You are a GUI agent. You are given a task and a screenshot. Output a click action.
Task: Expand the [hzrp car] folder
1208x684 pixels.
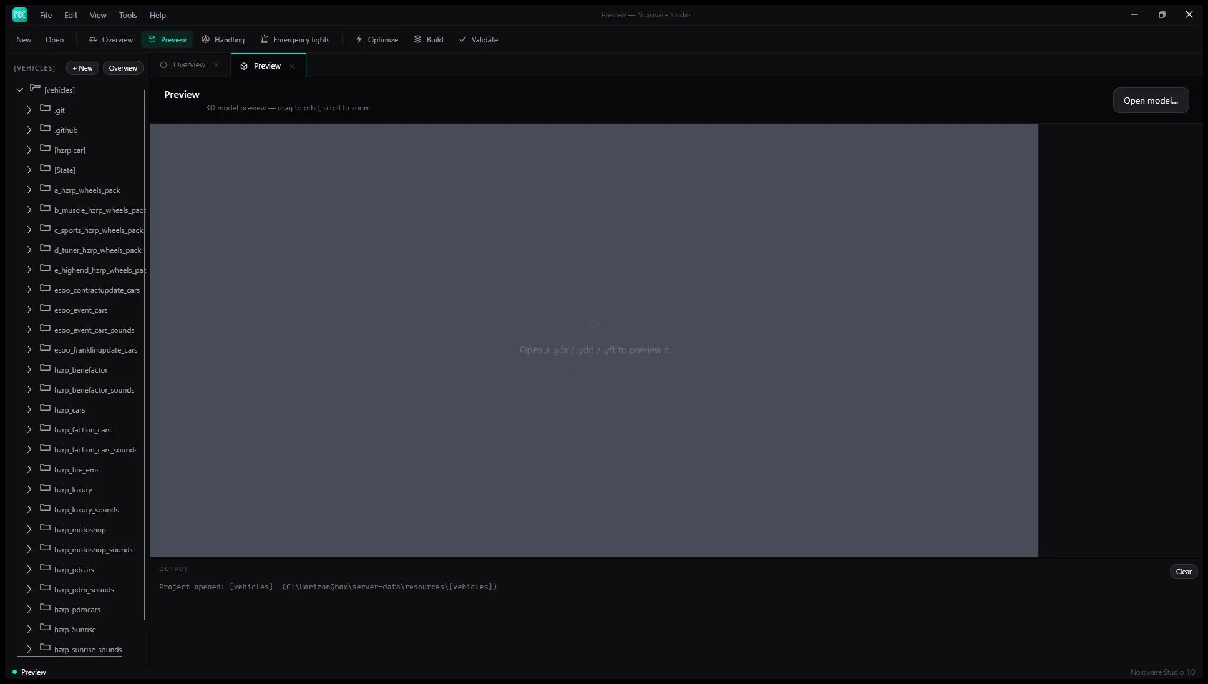click(x=29, y=150)
